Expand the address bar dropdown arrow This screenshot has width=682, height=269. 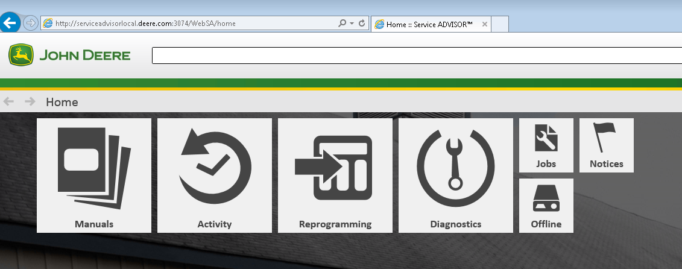[352, 24]
